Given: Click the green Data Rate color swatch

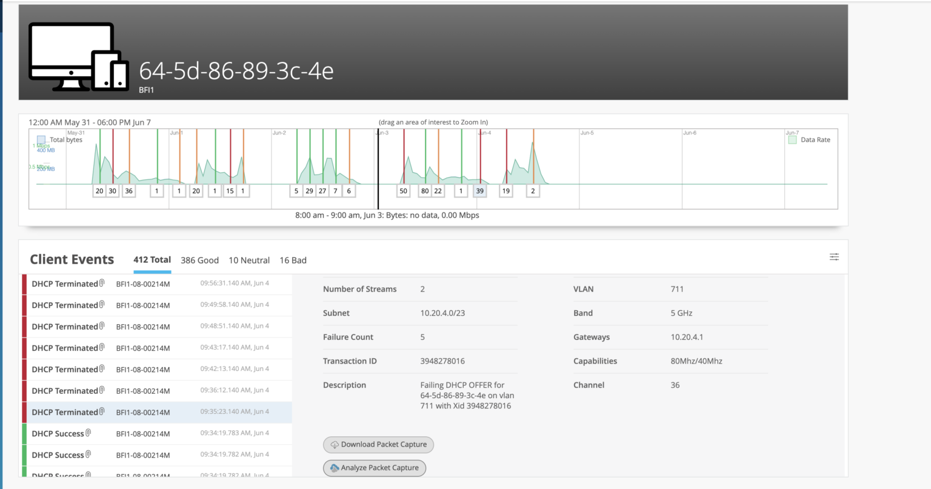Looking at the screenshot, I should (792, 139).
